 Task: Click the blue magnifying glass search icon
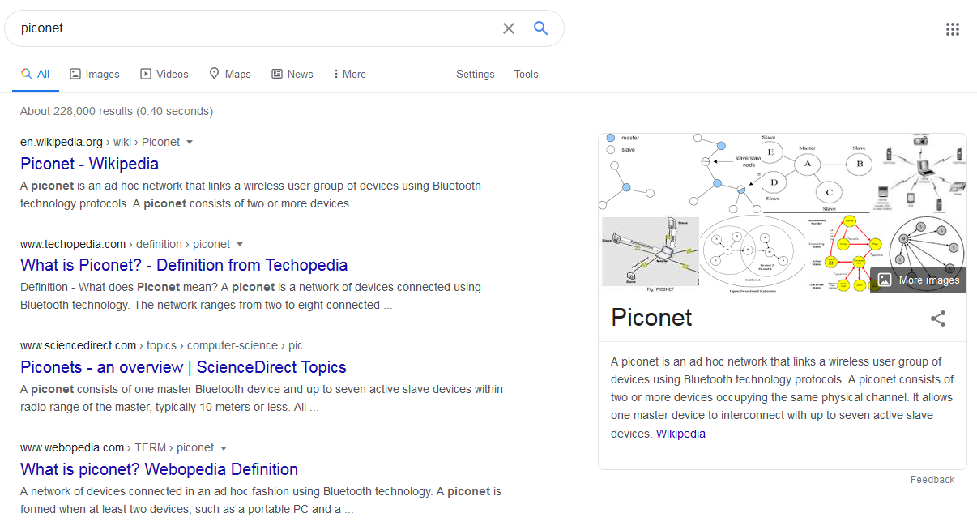(x=540, y=28)
